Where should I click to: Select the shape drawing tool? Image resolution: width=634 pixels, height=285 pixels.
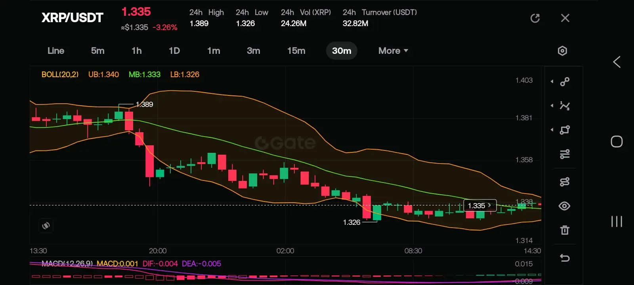pyautogui.click(x=565, y=130)
